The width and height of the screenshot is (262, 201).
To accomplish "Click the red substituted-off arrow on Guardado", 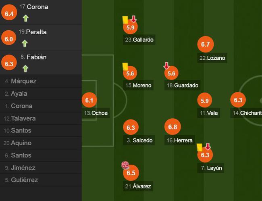I will pos(166,66).
